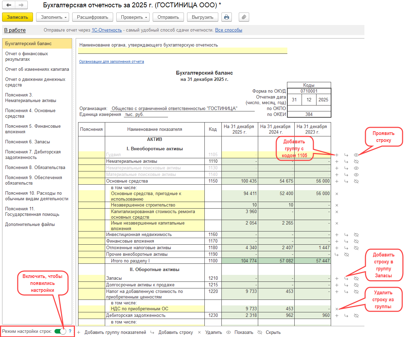Click the paperclip attachment icon
Viewport: 405px width, 337px height.
(x=244, y=17)
